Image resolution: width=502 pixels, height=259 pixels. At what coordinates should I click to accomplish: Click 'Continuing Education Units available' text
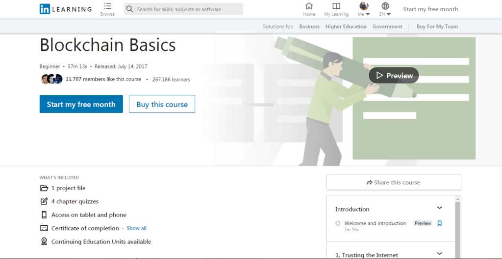[101, 241]
